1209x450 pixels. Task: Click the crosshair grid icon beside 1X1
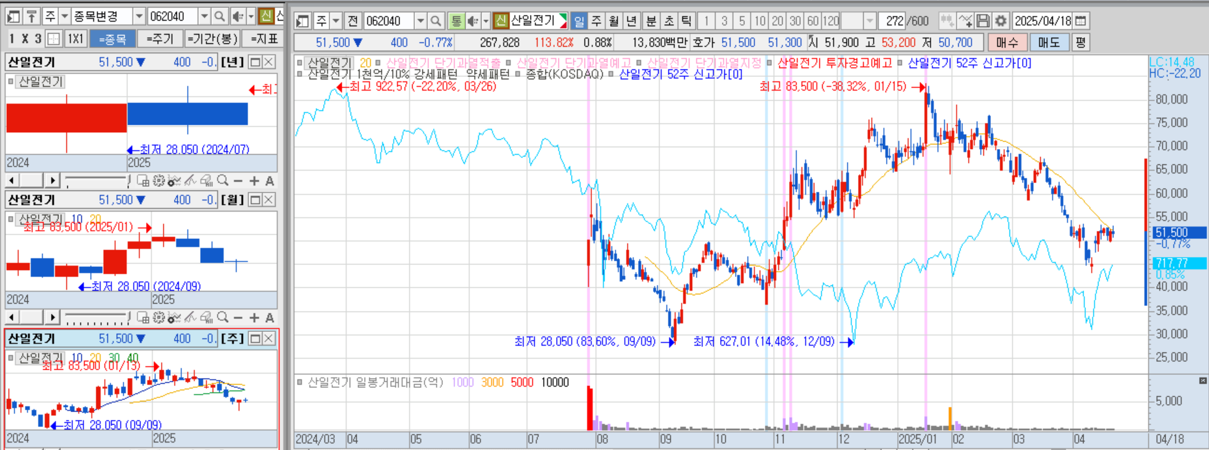(53, 39)
